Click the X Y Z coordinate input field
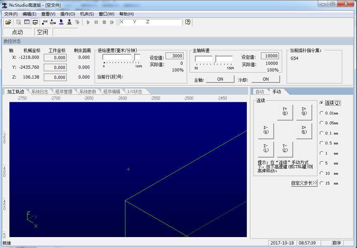 pyautogui.click(x=148, y=22)
